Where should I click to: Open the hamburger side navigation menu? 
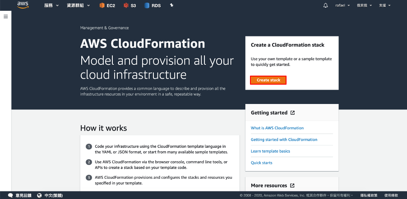coord(6,17)
